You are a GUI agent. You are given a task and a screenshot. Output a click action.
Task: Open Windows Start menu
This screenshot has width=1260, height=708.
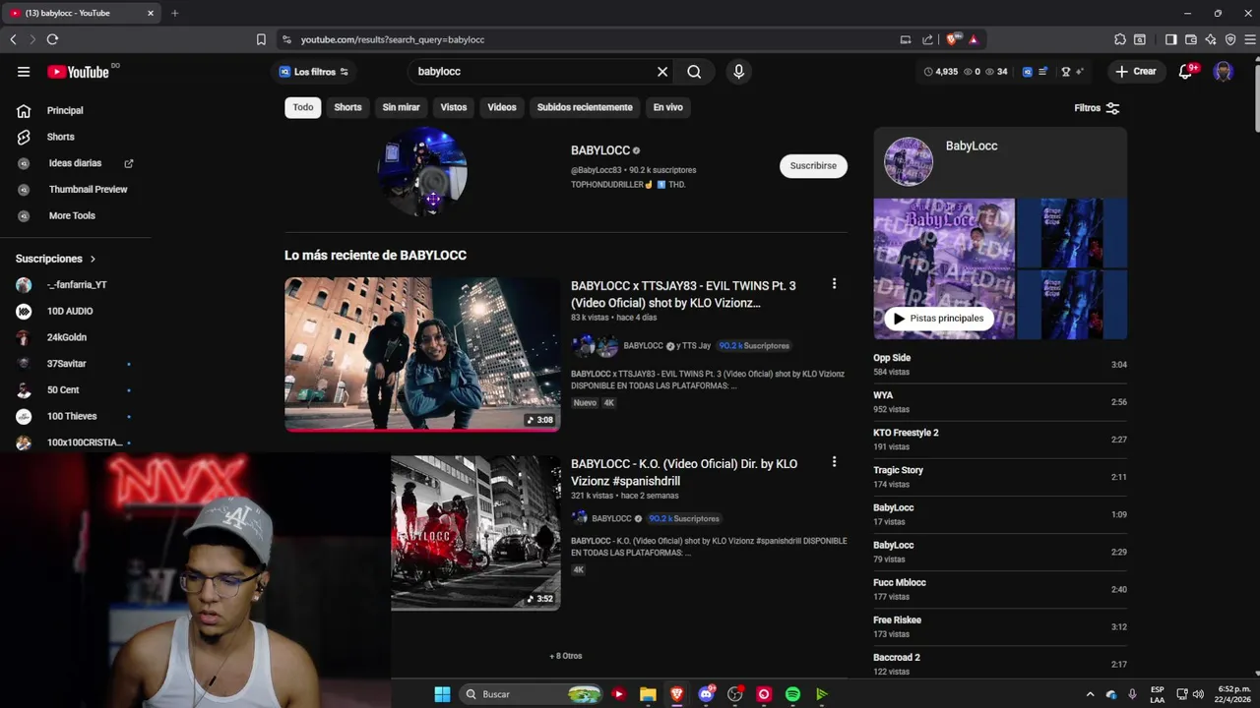click(442, 694)
